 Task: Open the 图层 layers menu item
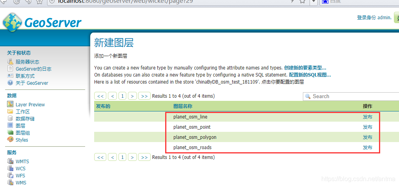[x=20, y=126]
